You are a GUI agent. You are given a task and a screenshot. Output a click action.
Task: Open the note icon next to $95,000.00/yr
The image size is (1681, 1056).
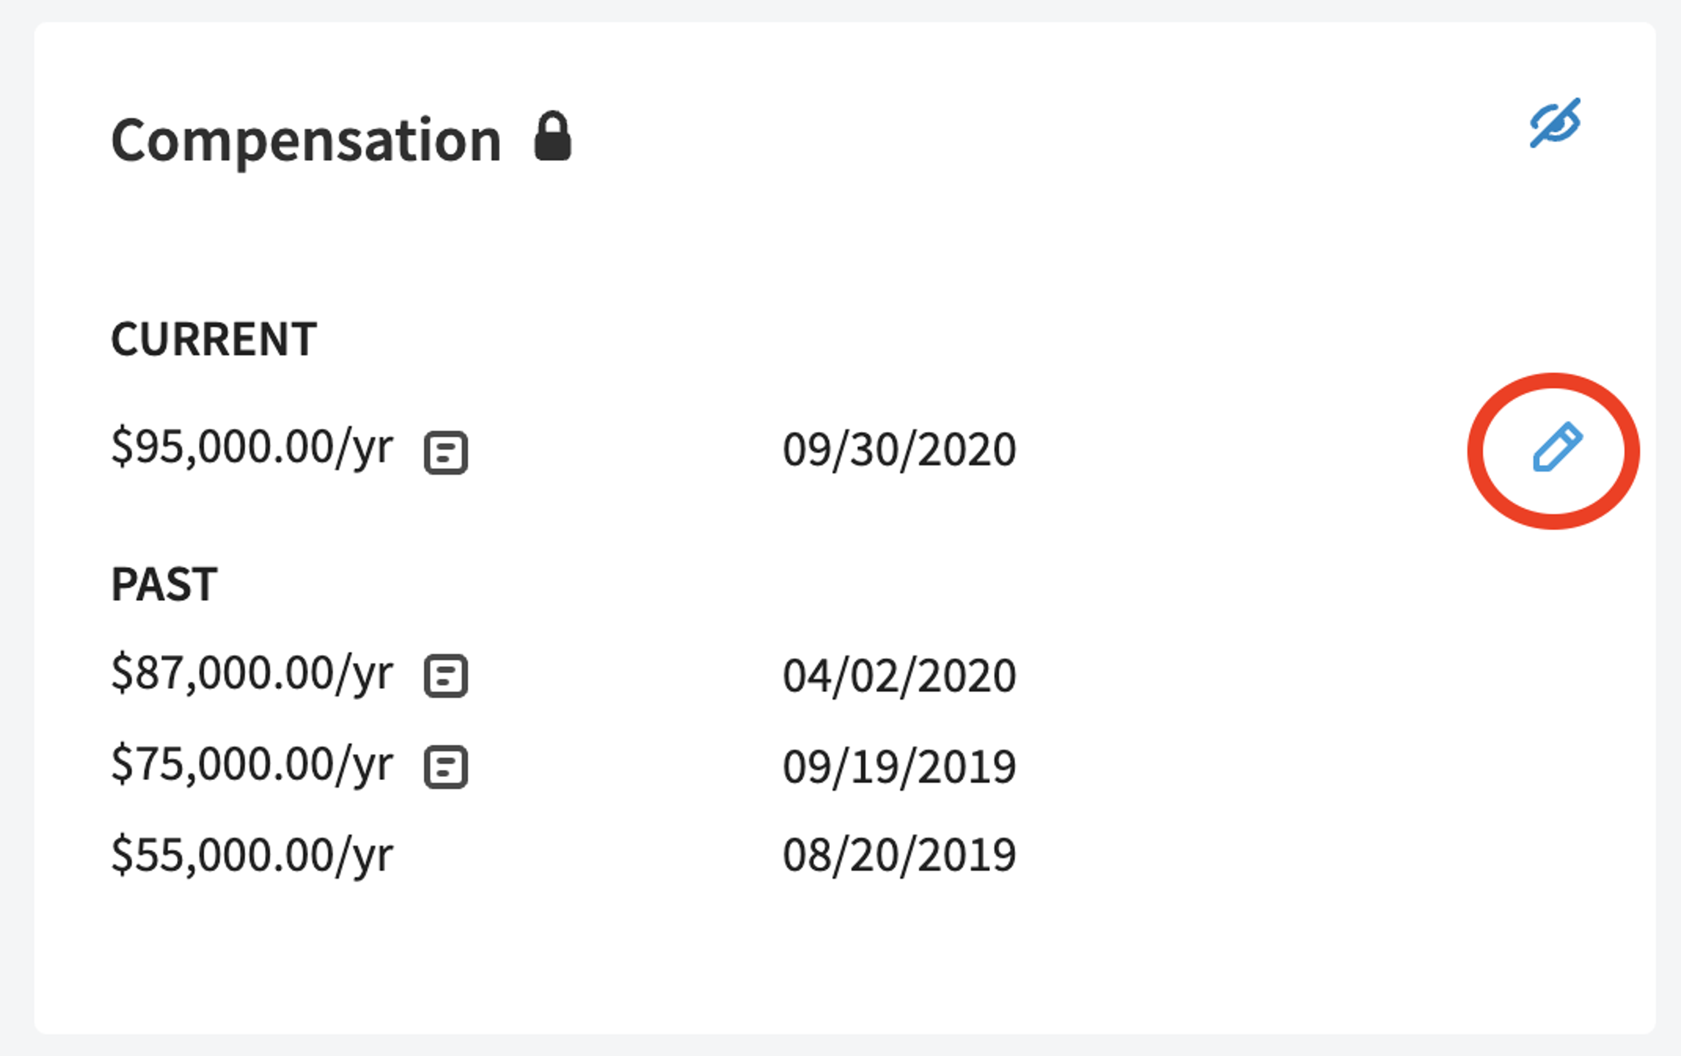(446, 452)
